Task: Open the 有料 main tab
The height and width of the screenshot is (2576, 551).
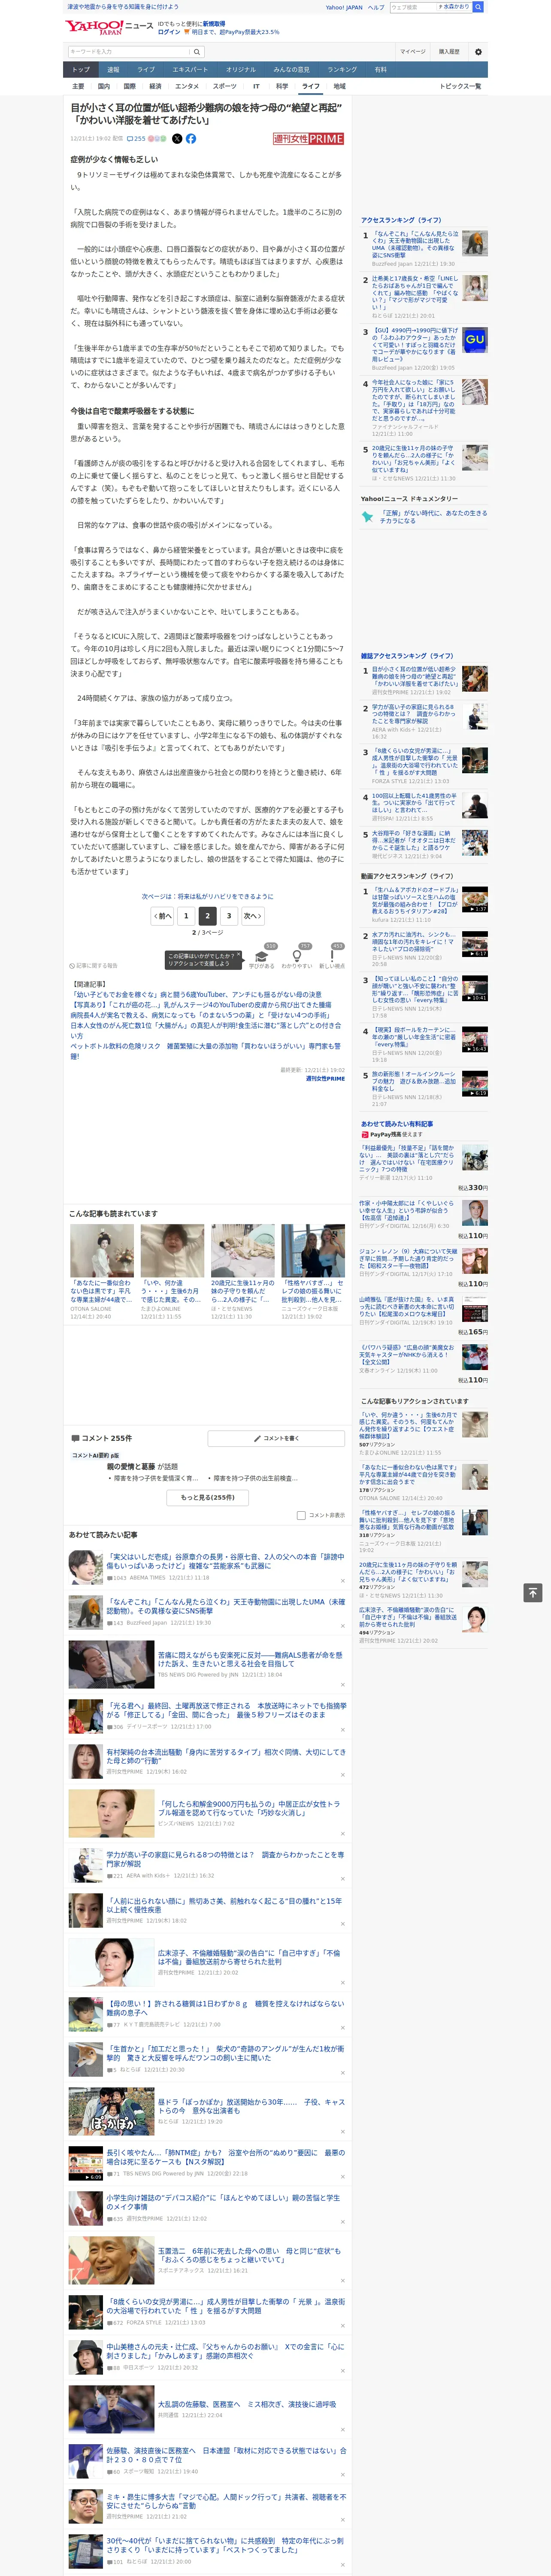Action: (380, 70)
